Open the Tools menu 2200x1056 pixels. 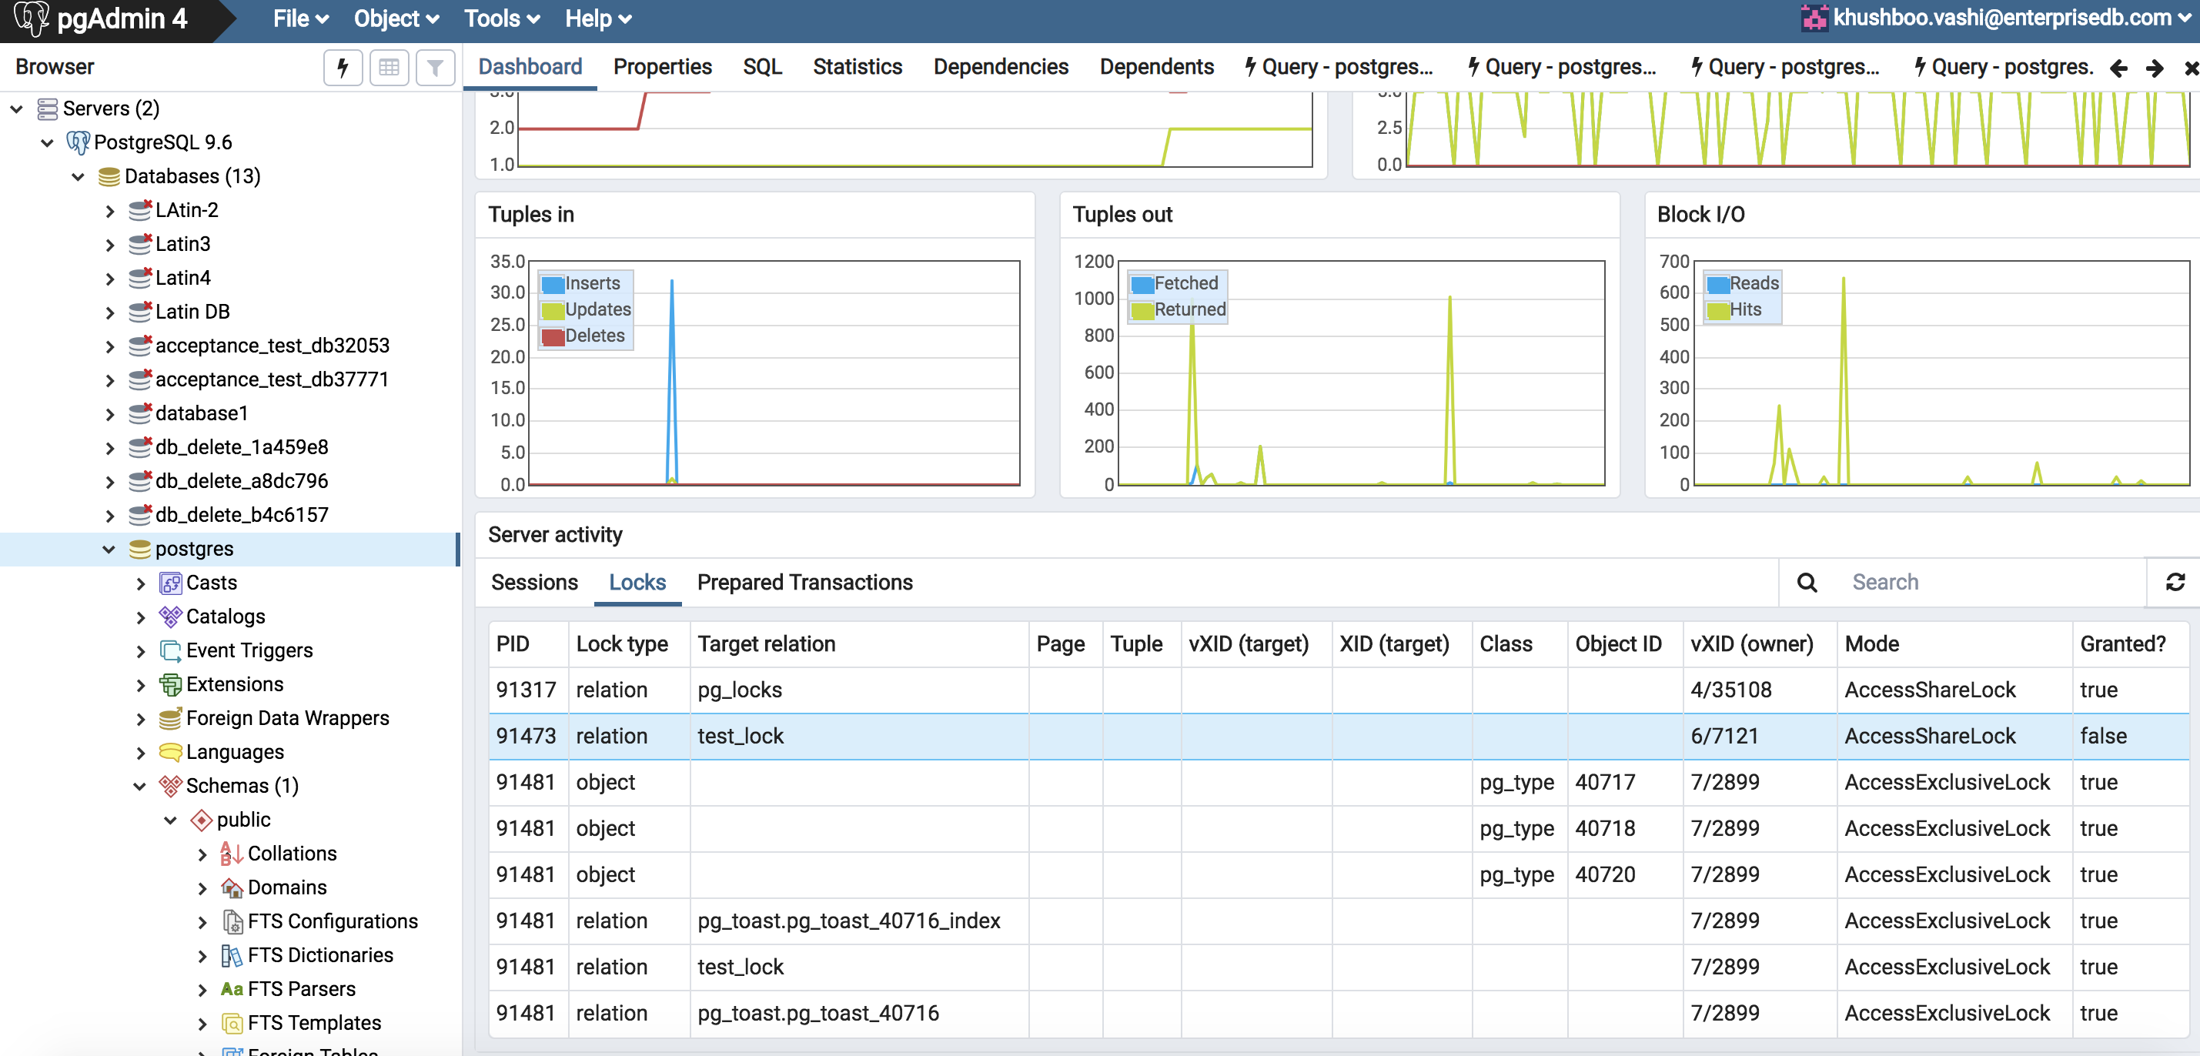click(500, 18)
